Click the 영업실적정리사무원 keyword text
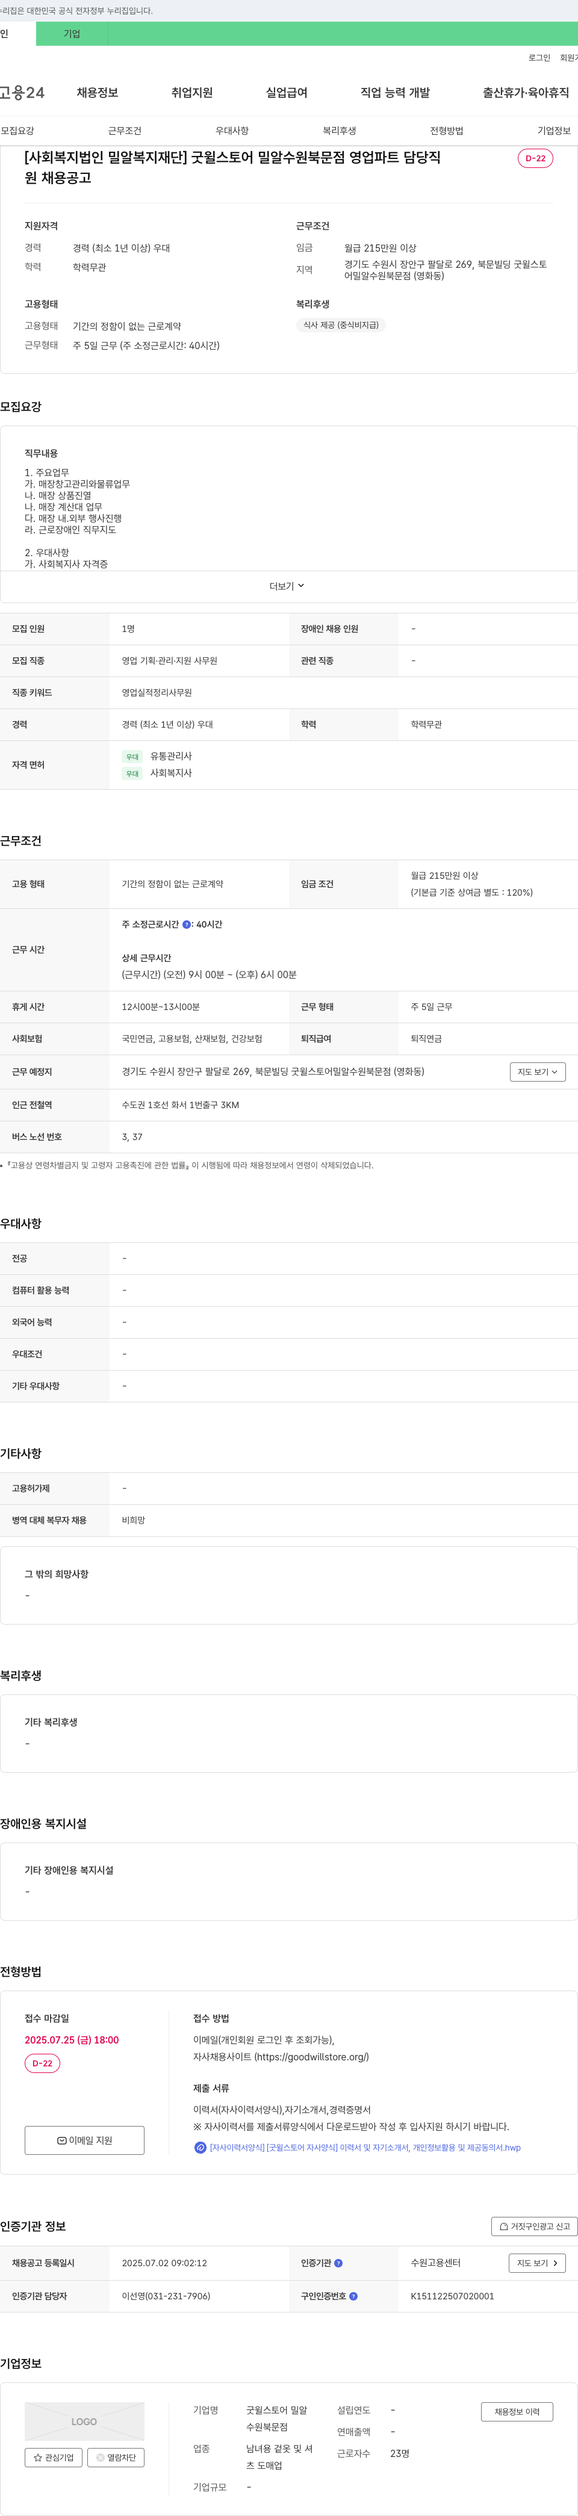This screenshot has width=578, height=2516. click(x=156, y=693)
